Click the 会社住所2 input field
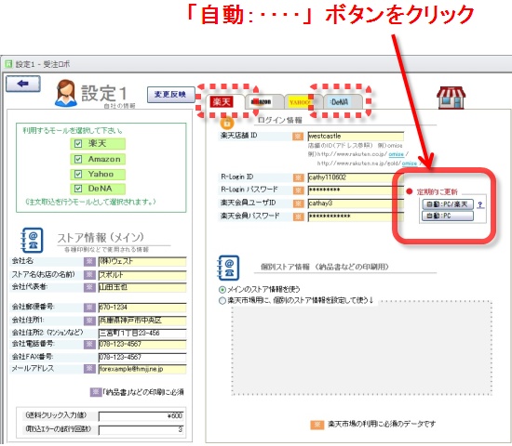 [x=142, y=333]
